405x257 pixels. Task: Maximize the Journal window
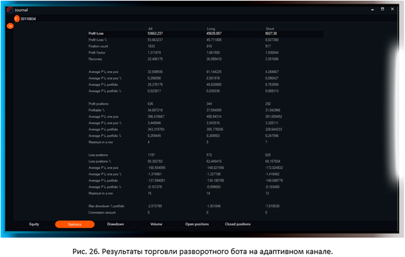point(382,9)
